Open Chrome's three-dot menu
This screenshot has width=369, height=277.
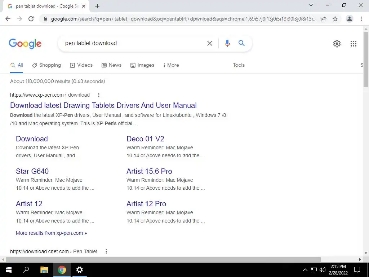tap(361, 19)
